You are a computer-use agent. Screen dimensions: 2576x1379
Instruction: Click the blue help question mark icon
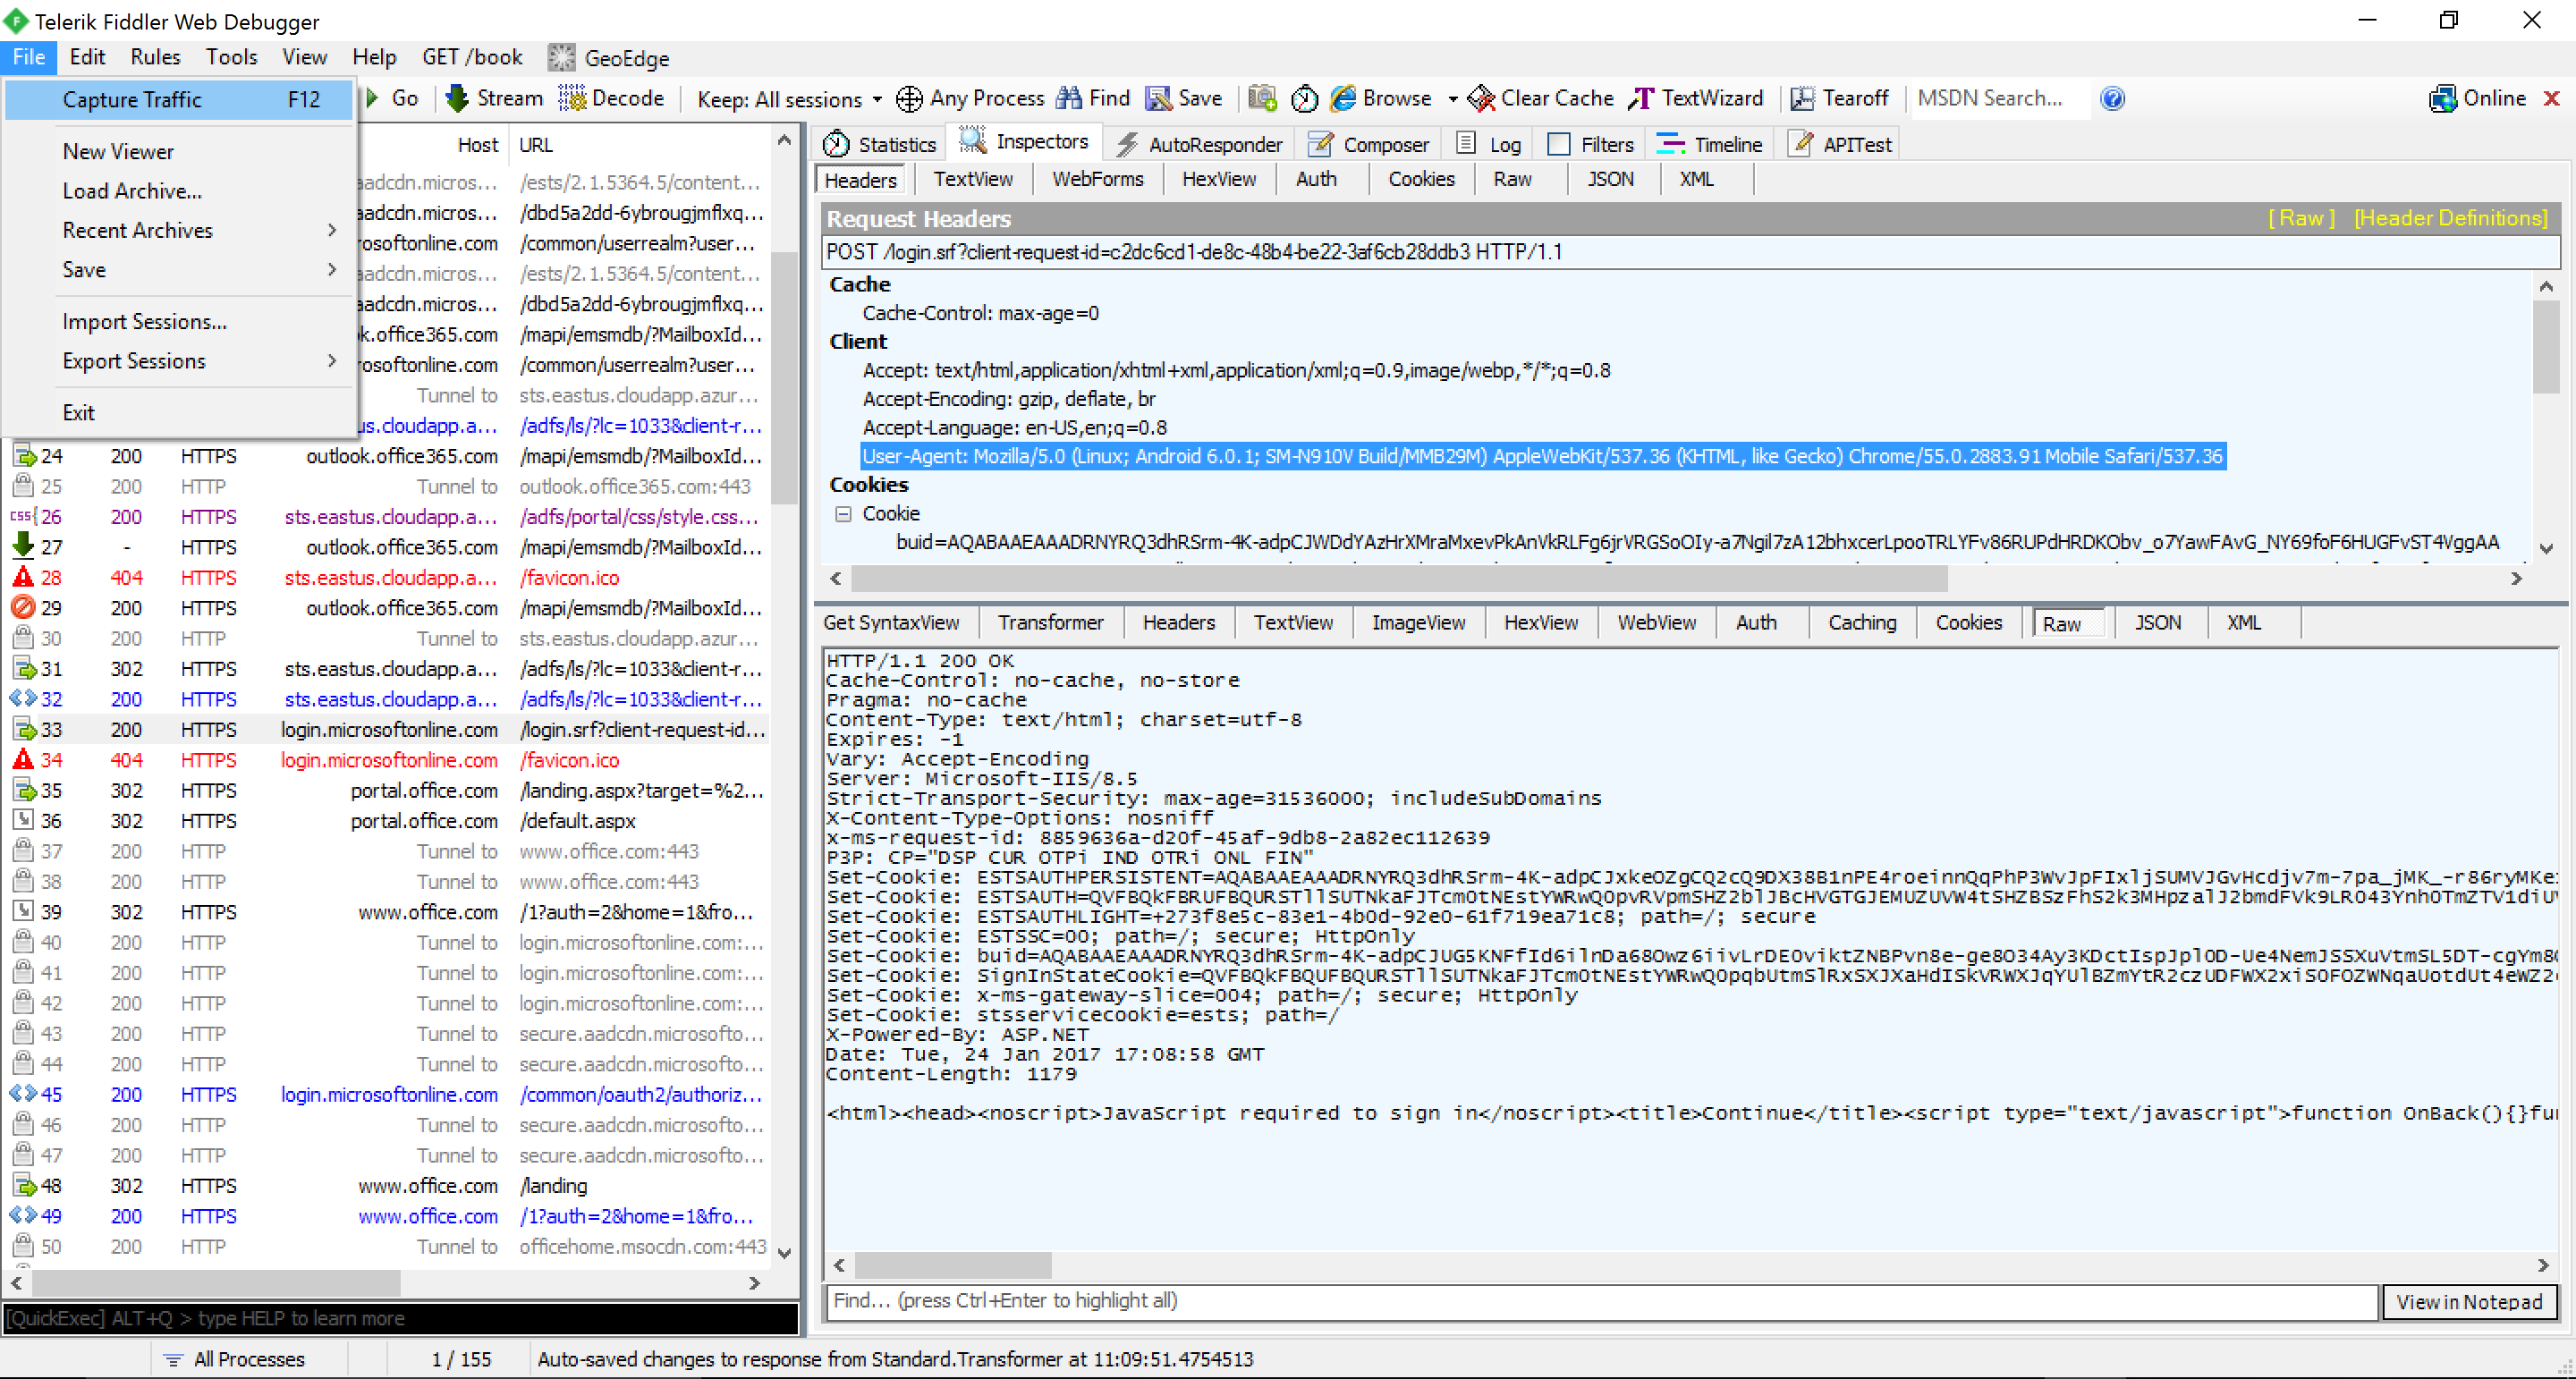[x=2112, y=98]
